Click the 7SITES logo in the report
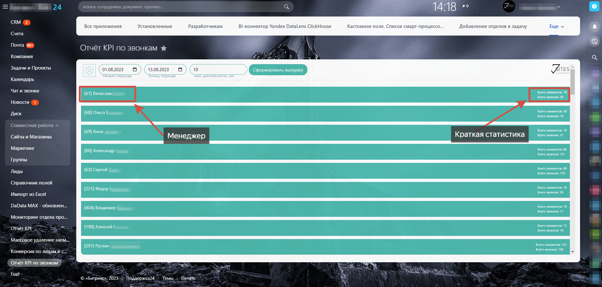Image resolution: width=602 pixels, height=287 pixels. [560, 69]
